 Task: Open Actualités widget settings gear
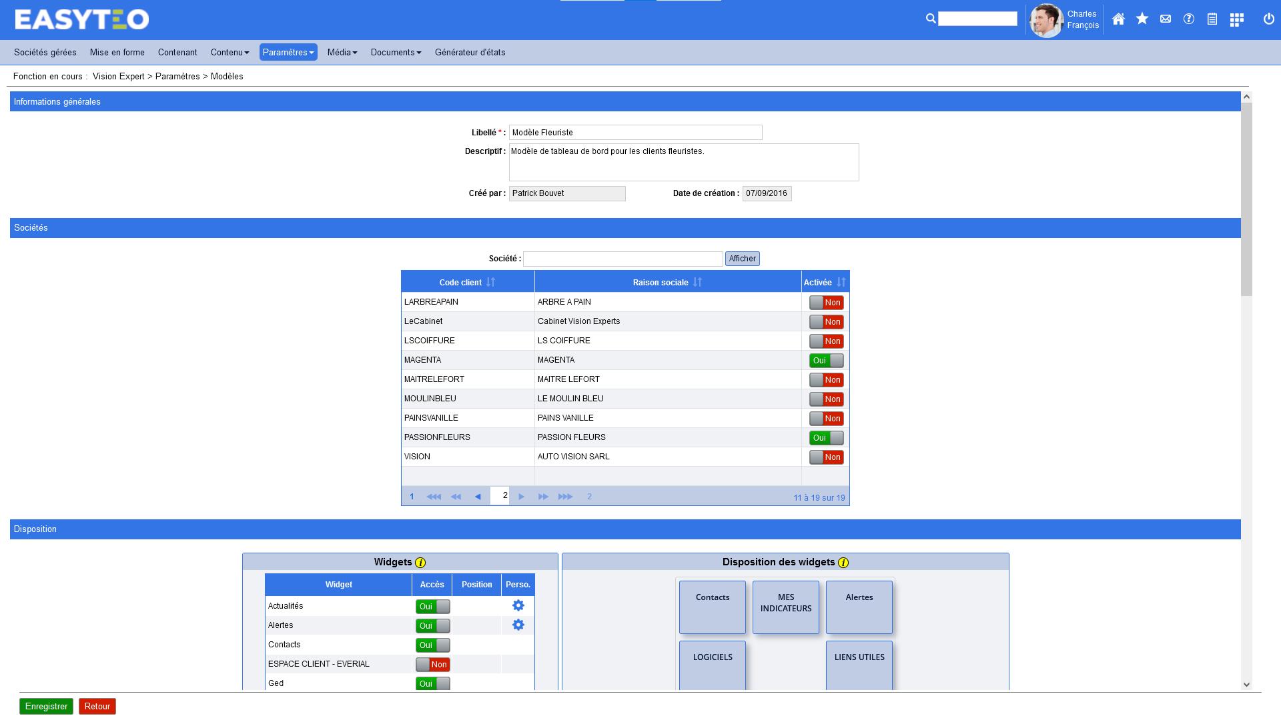(518, 605)
